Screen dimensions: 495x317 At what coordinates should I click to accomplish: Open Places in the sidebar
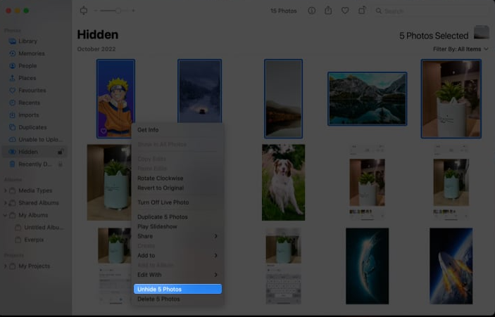(x=35, y=78)
